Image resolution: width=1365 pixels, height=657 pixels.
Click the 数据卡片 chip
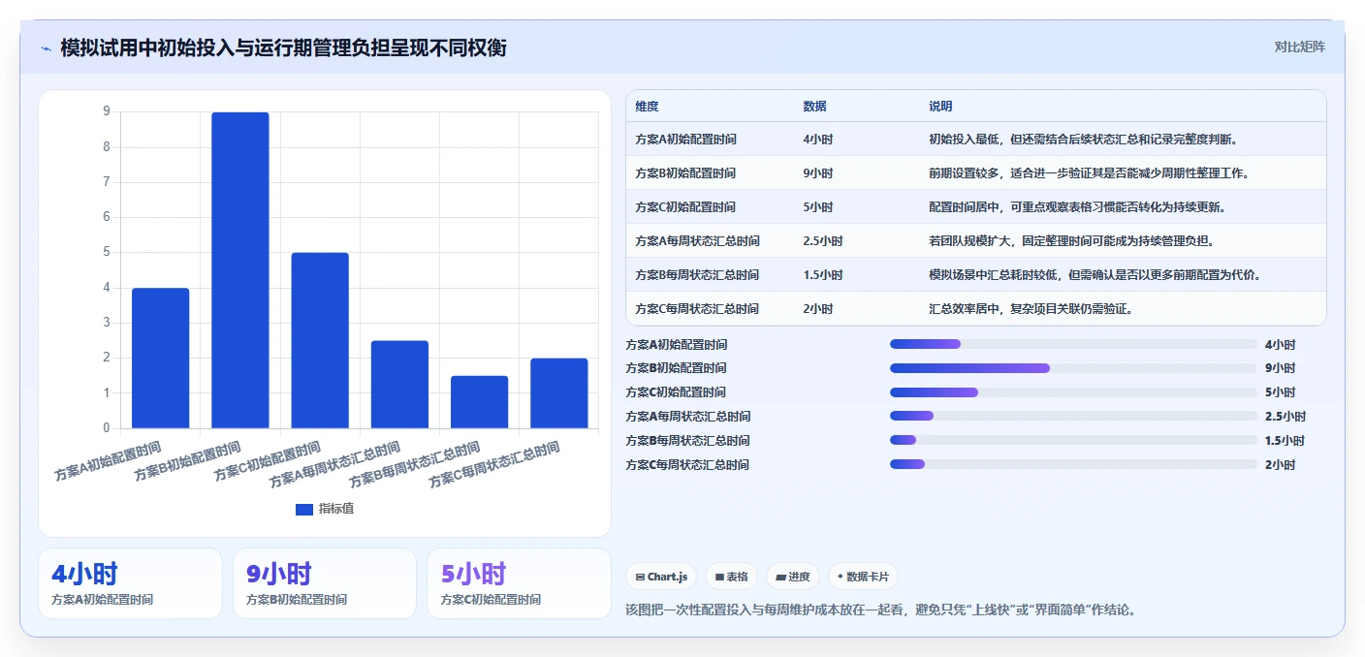coord(863,577)
